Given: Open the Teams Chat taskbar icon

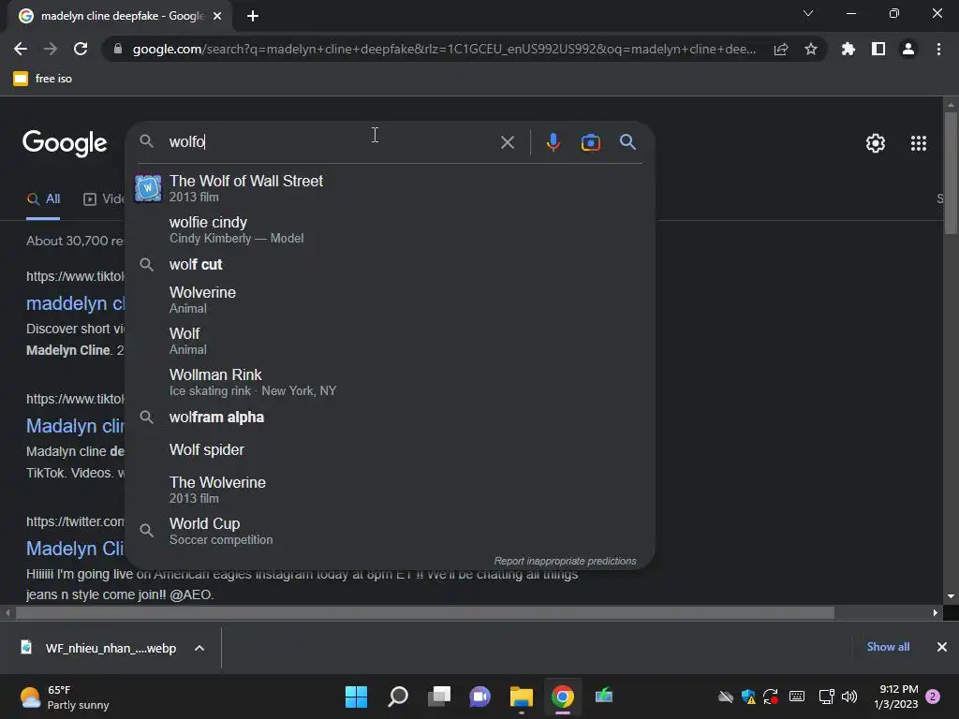Looking at the screenshot, I should pos(480,697).
